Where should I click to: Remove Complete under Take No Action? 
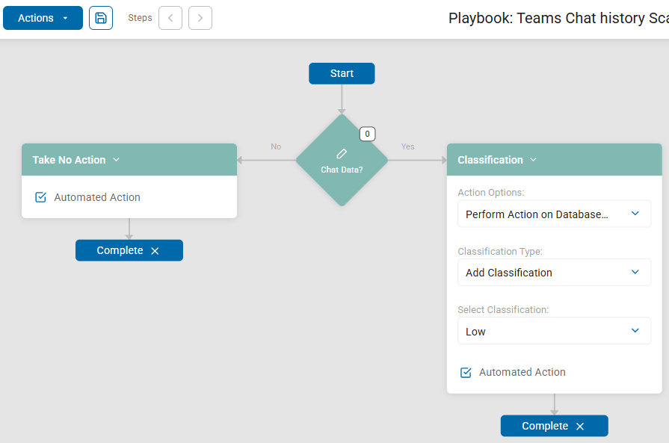(155, 251)
